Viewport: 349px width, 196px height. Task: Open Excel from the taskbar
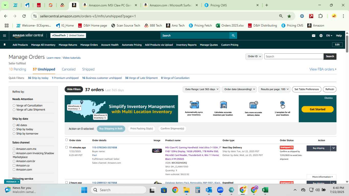pos(265,190)
